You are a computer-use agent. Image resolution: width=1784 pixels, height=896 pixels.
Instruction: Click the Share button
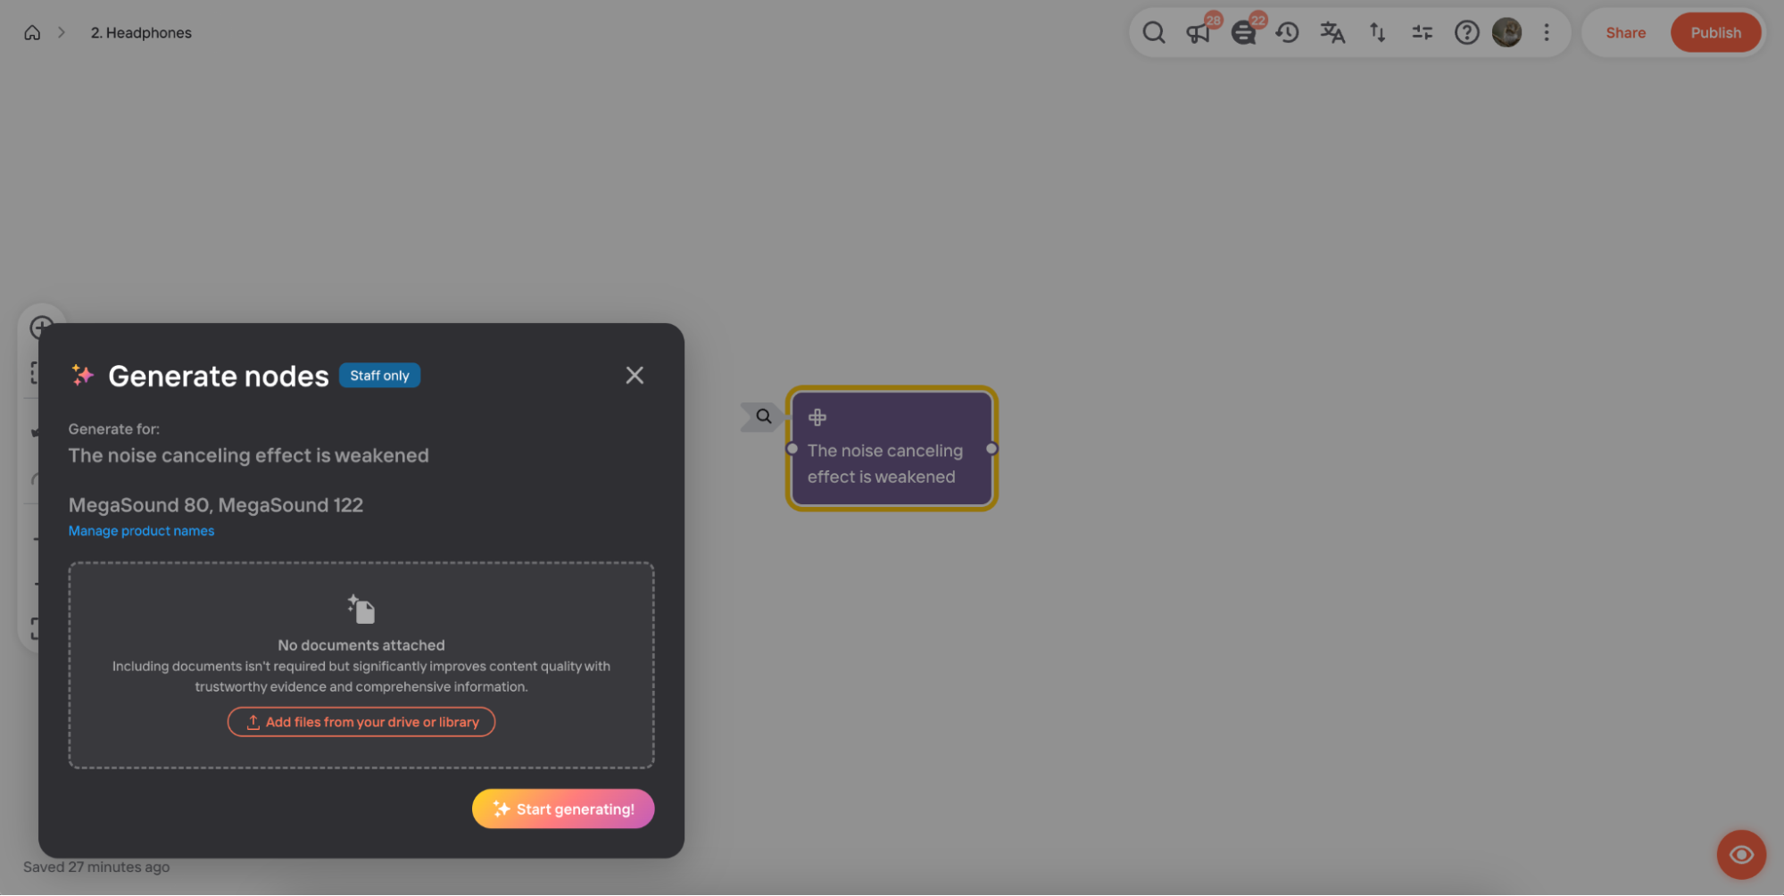coord(1625,33)
